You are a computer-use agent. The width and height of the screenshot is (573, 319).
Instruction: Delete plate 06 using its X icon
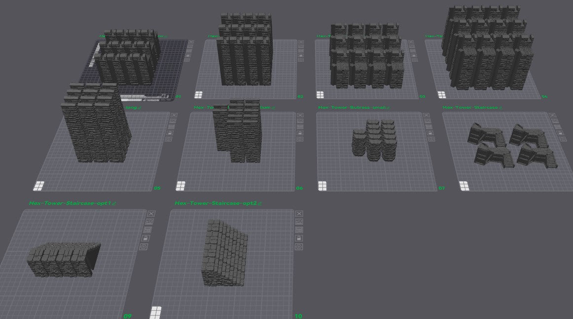click(300, 115)
